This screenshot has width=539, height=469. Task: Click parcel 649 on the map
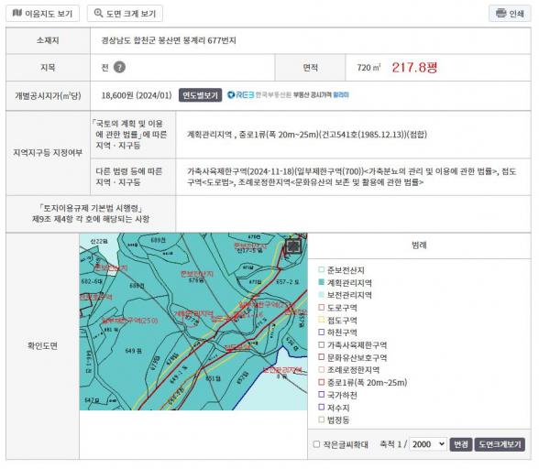[134, 351]
